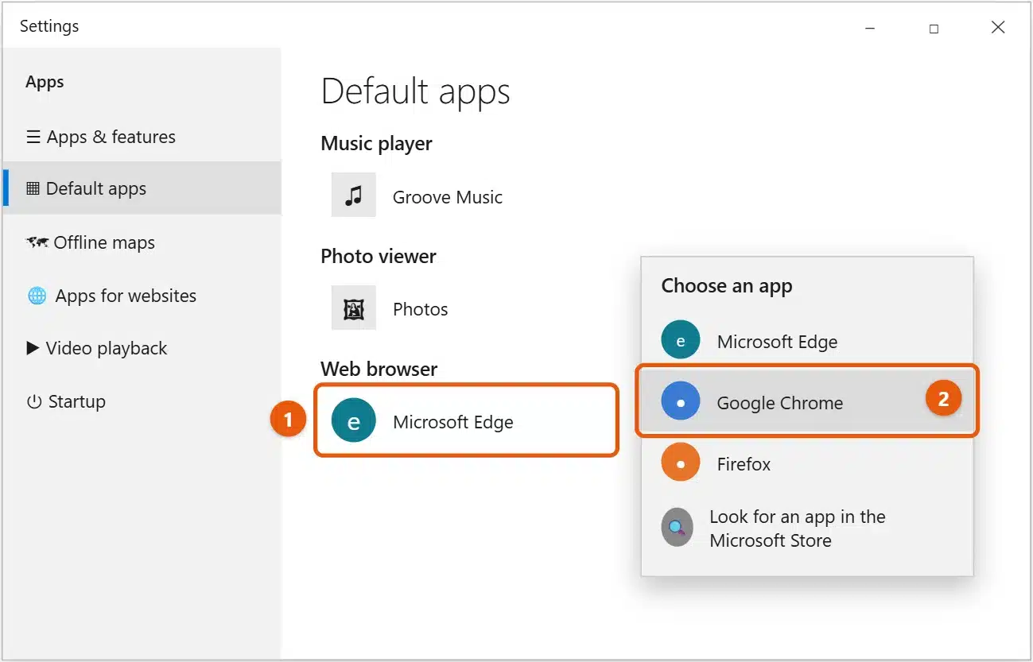Choose Firefox from the app list

[807, 463]
